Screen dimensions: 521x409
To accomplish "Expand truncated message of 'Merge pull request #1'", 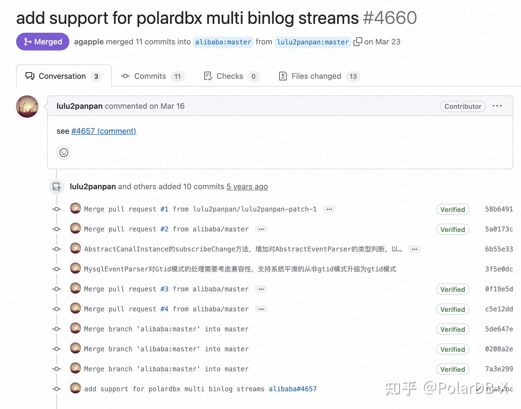I will (x=329, y=209).
